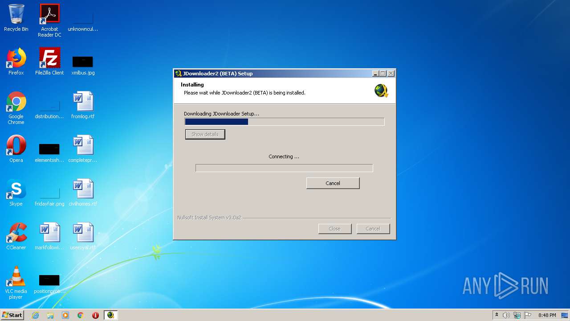Image resolution: width=570 pixels, height=321 pixels.
Task: Open Internet Explorer from the taskbar
Action: click(35, 315)
